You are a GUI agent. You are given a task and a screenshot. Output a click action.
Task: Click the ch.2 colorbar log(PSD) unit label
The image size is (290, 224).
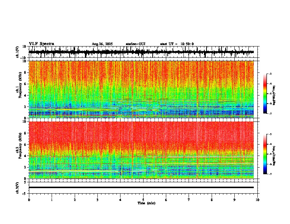click(x=274, y=155)
